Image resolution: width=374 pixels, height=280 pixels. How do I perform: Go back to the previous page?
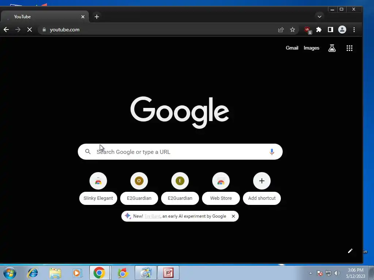[6, 30]
